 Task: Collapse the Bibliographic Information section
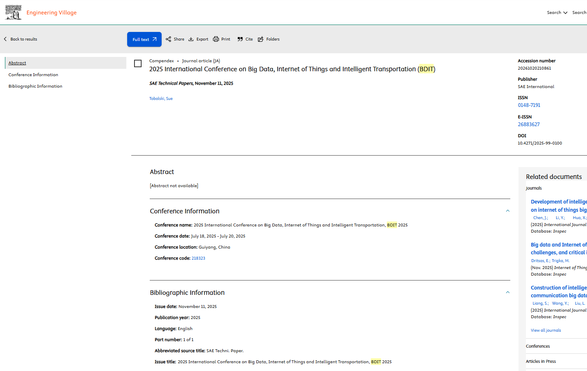click(507, 292)
